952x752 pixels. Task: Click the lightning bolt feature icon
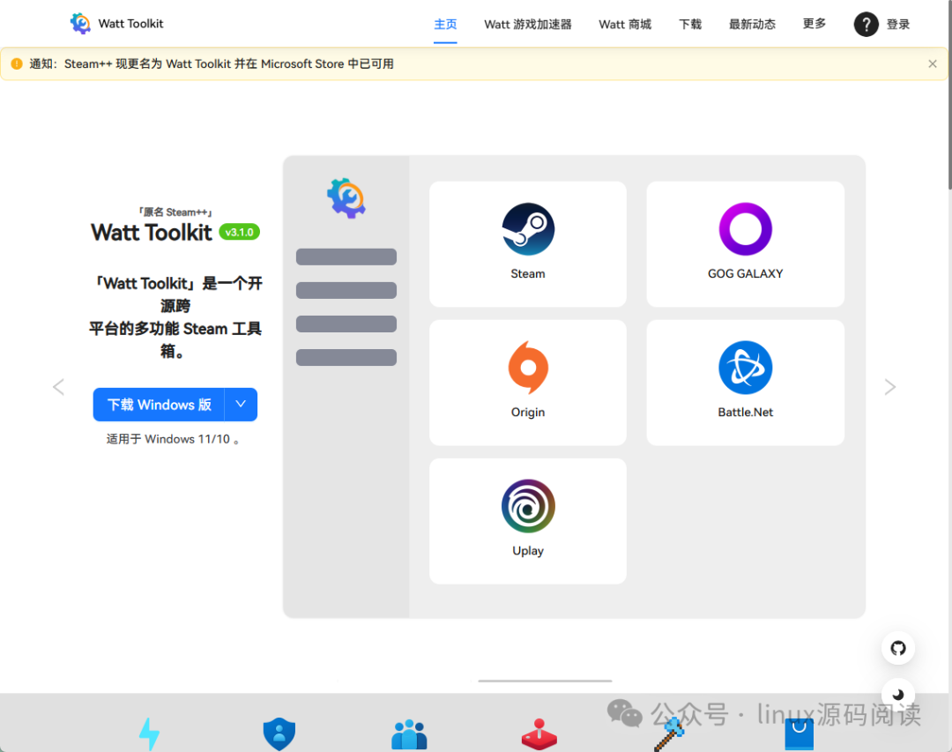[x=149, y=733]
